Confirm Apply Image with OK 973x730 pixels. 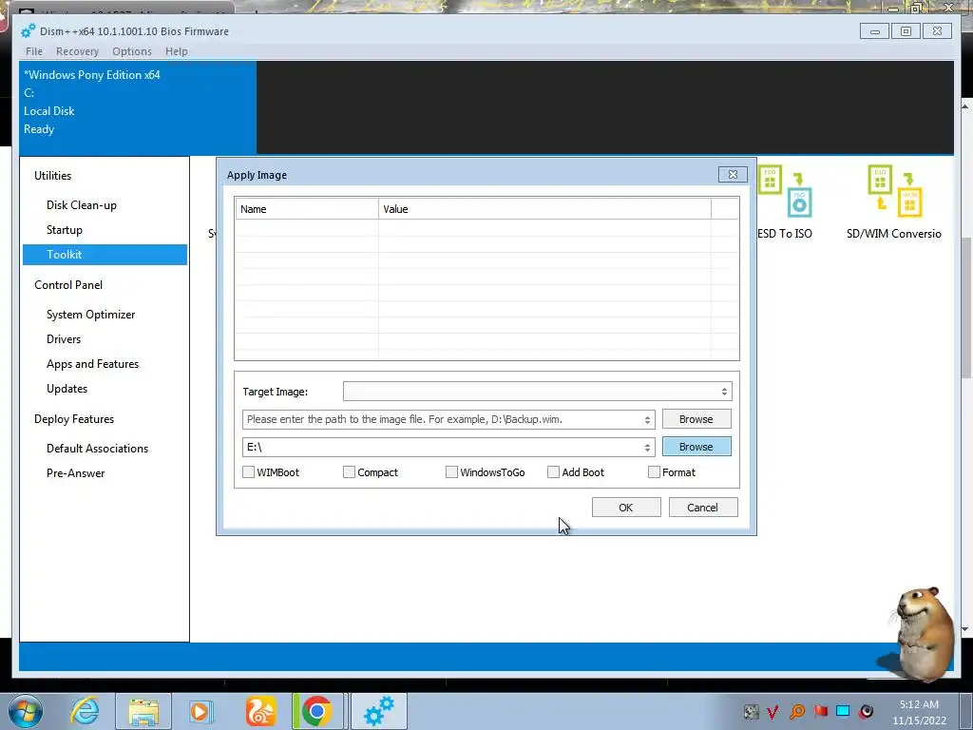(x=626, y=508)
